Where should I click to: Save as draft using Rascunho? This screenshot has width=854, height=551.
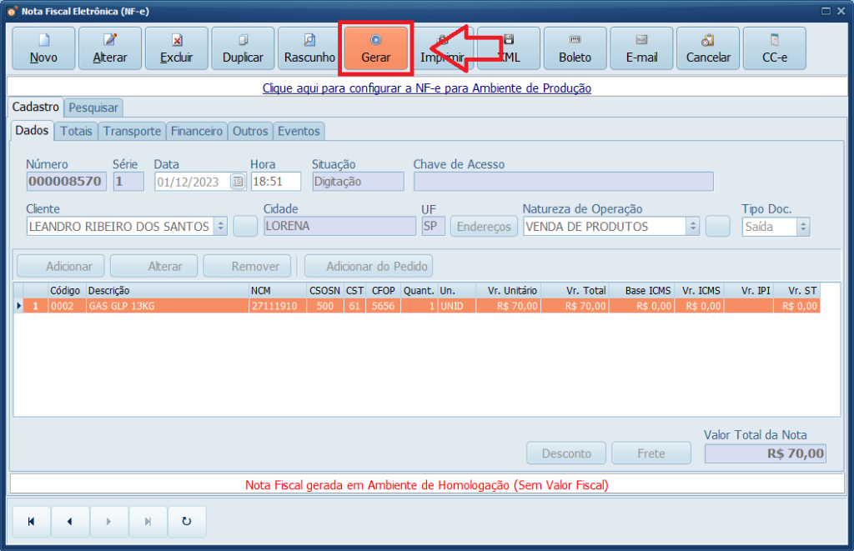(309, 48)
